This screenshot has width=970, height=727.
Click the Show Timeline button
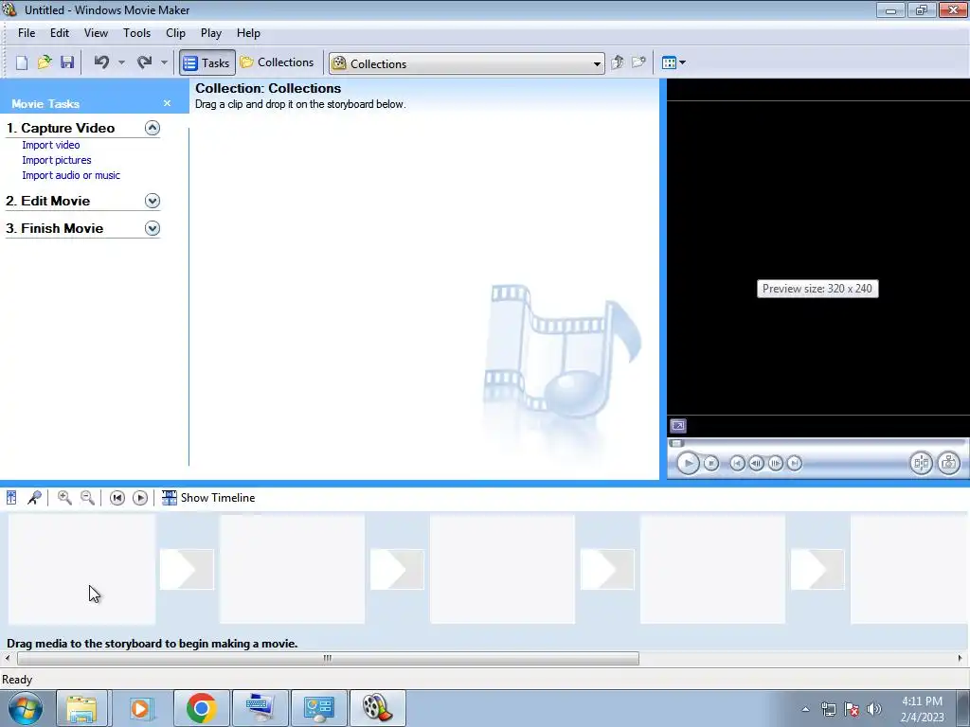coord(207,498)
